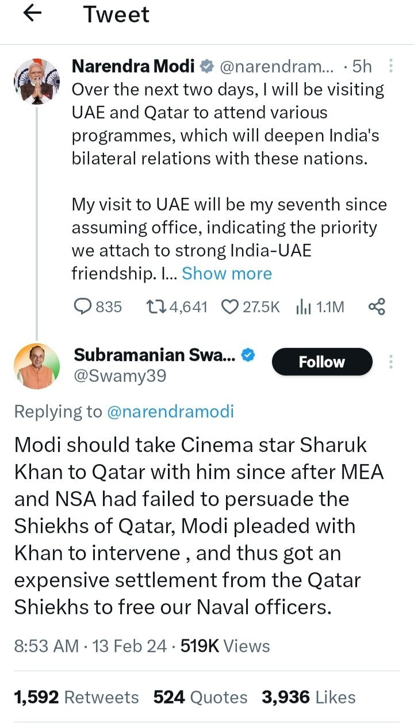Viewport: 414px width, 727px height.
Task: View the 3,936 Likes list
Action: [x=308, y=697]
